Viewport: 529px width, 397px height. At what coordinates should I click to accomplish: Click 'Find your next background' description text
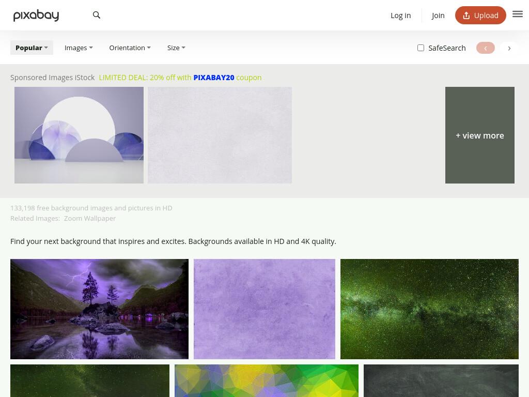[x=173, y=241]
